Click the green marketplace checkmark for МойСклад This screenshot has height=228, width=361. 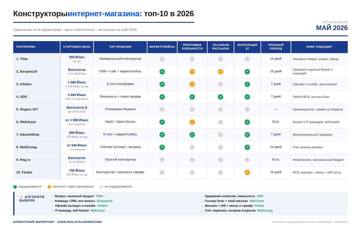[x=162, y=147]
